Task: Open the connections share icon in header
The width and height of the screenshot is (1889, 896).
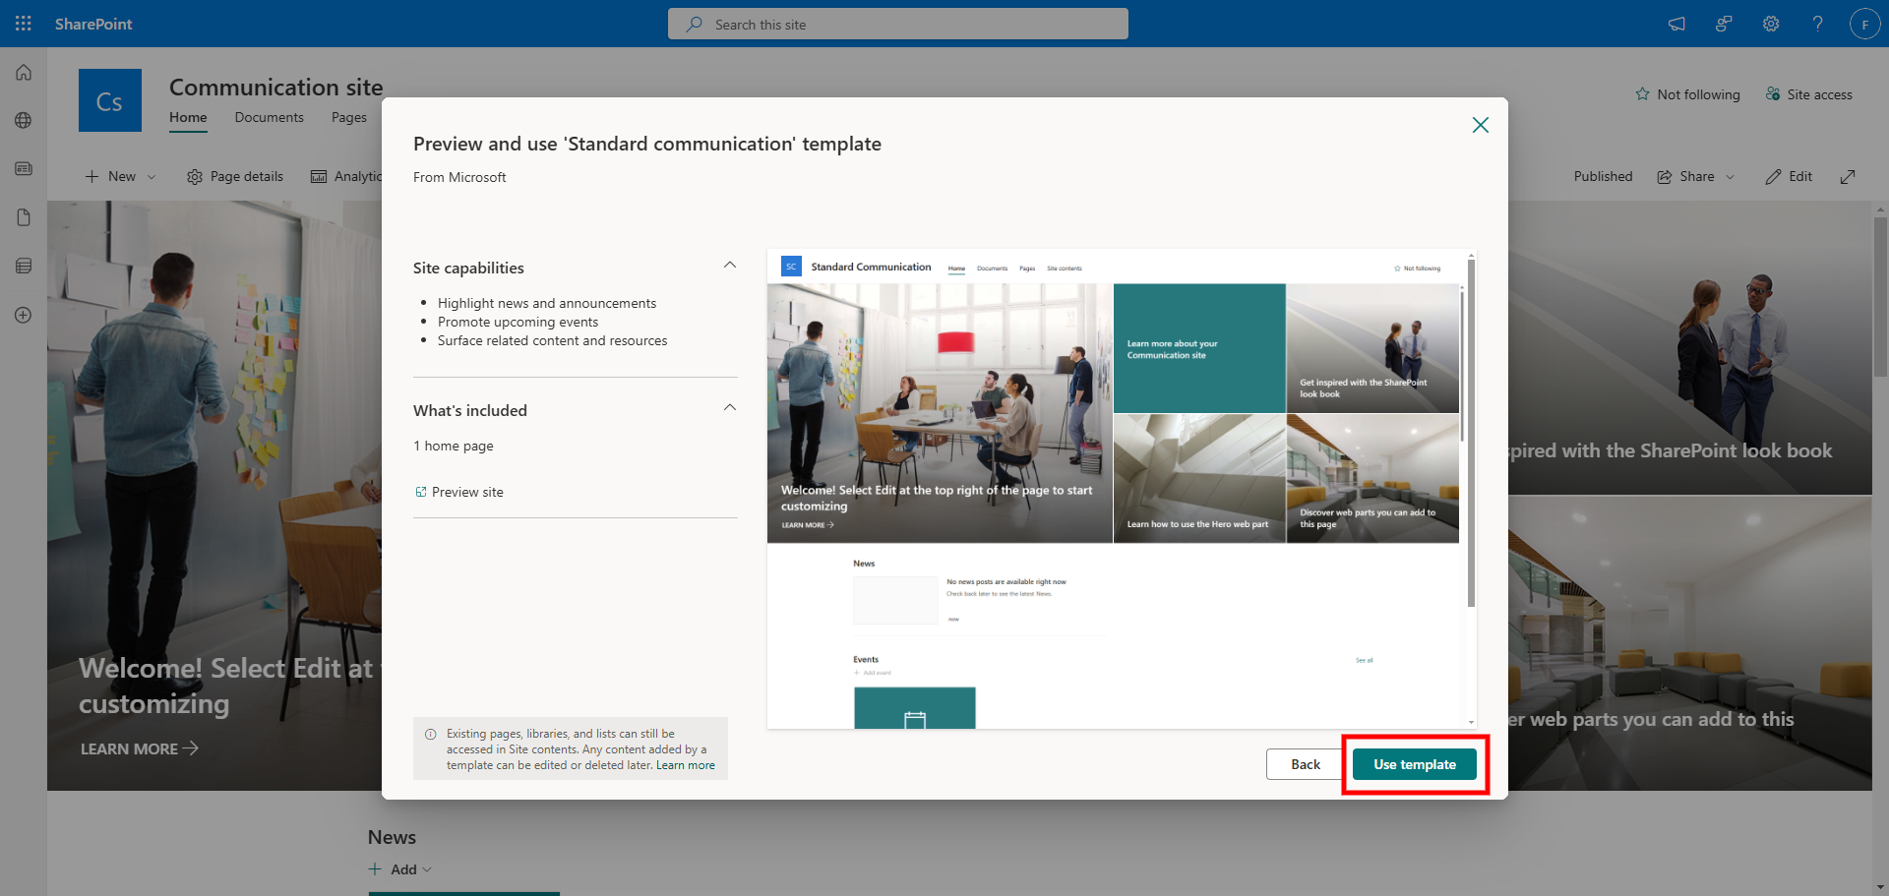Action: (x=1724, y=24)
